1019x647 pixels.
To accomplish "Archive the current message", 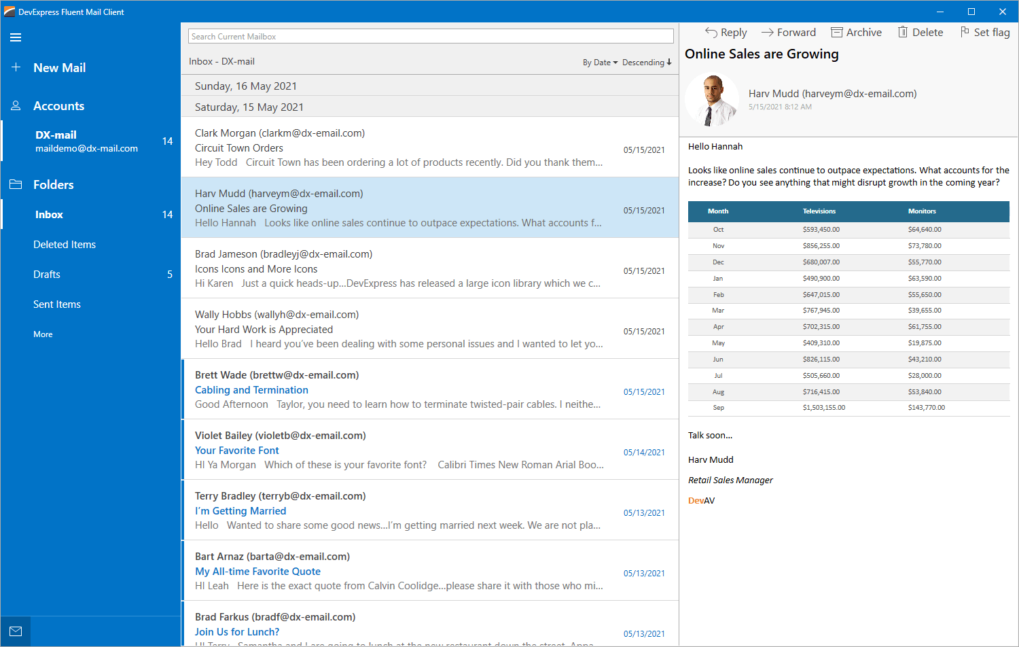I will [856, 33].
